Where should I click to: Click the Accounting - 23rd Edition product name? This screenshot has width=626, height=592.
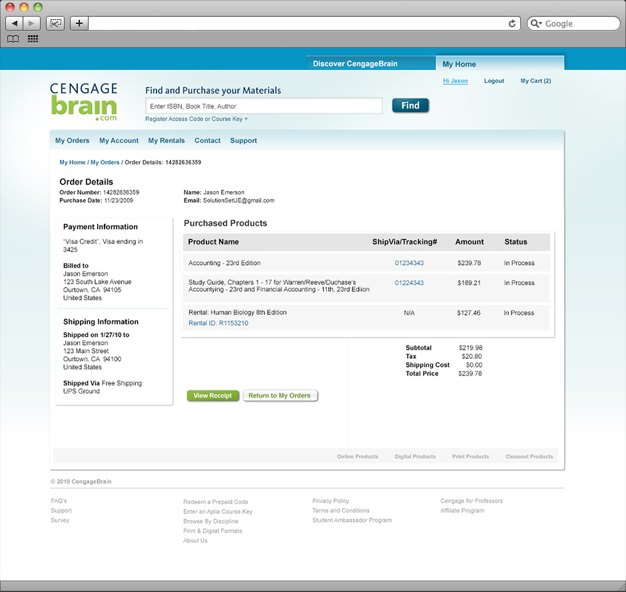pyautogui.click(x=224, y=263)
